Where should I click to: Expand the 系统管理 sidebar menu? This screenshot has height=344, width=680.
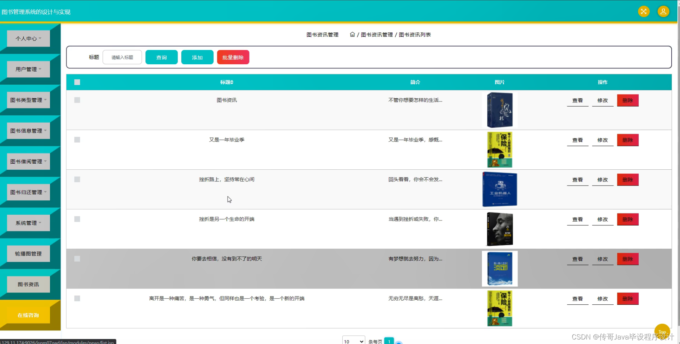tap(28, 223)
